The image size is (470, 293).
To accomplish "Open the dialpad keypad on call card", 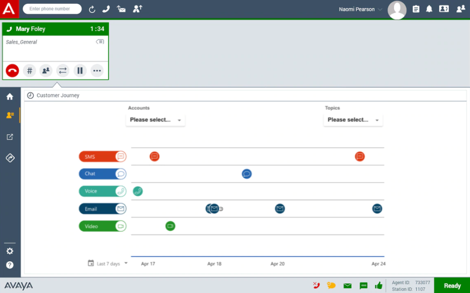I will click(x=29, y=70).
